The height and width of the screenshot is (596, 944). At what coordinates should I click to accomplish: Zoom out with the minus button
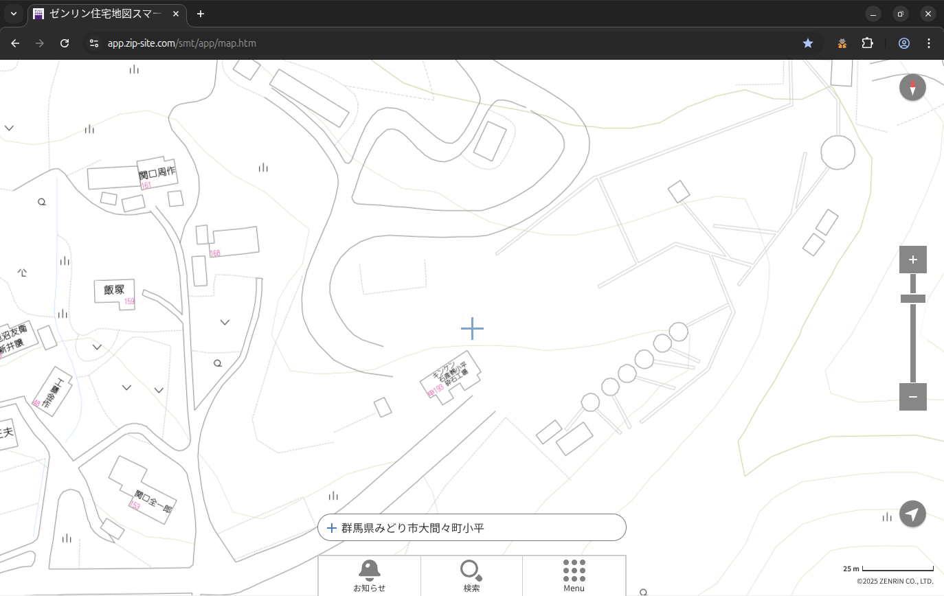pyautogui.click(x=912, y=397)
